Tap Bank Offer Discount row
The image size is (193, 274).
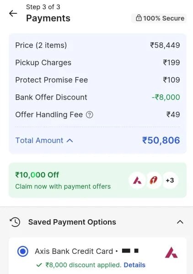(x=97, y=97)
